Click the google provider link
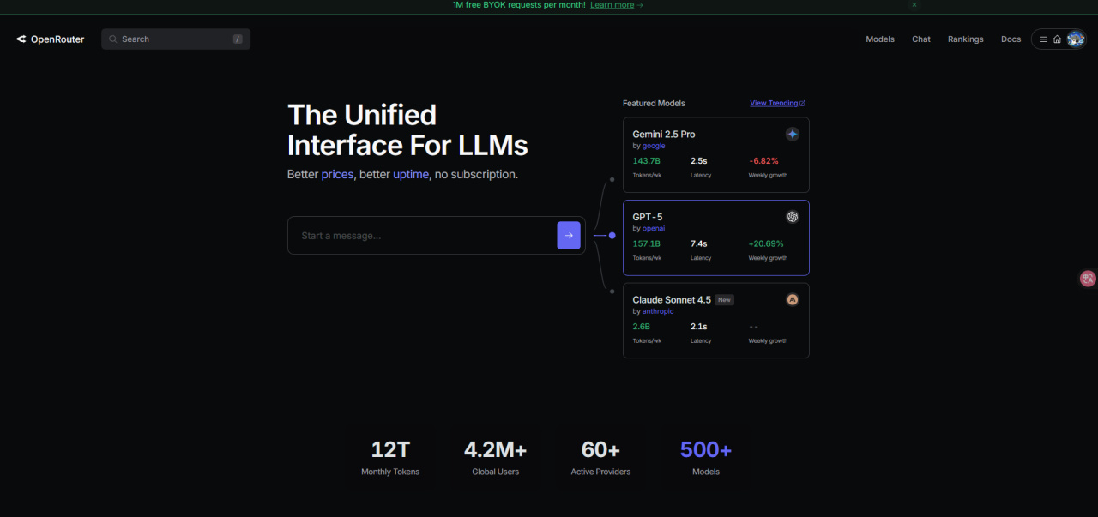 pos(654,146)
